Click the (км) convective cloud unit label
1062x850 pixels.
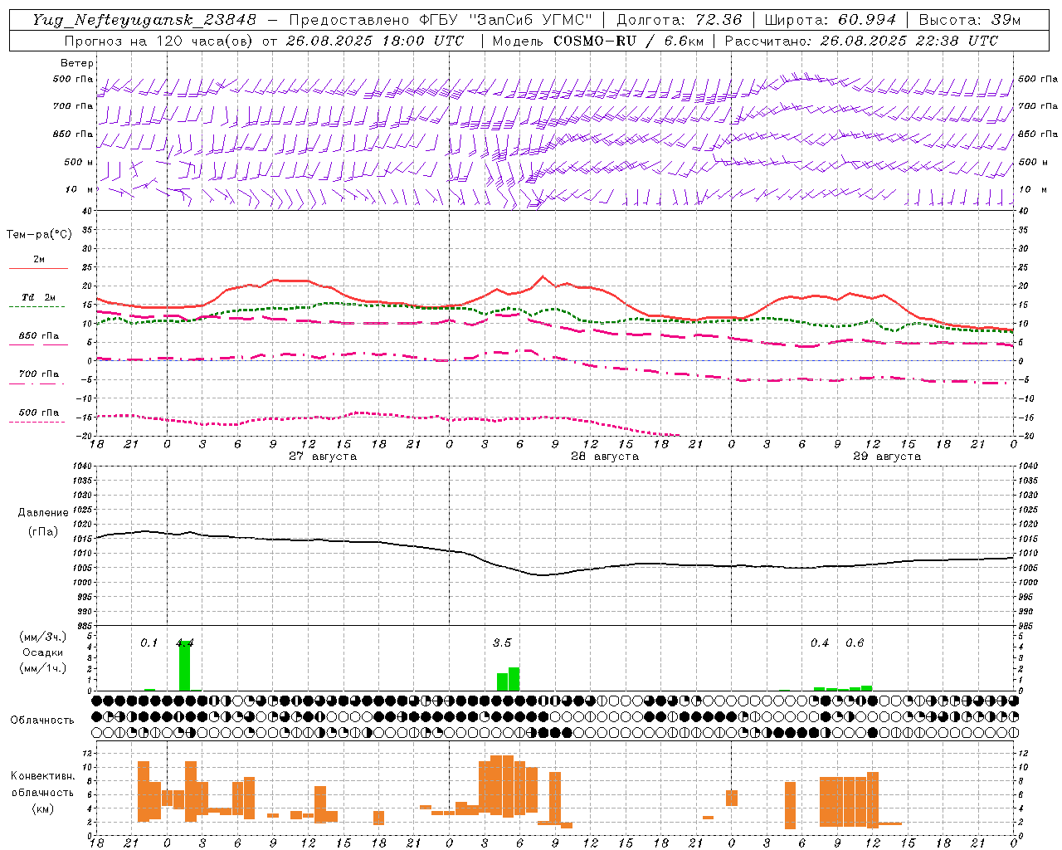point(42,808)
